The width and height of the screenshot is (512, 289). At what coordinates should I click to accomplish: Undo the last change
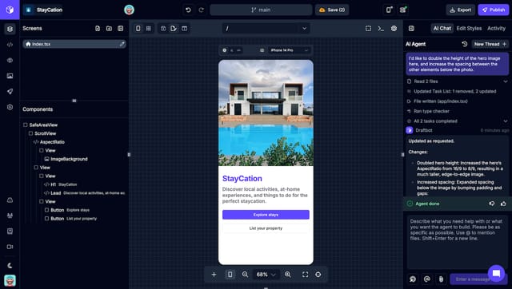coord(189,10)
